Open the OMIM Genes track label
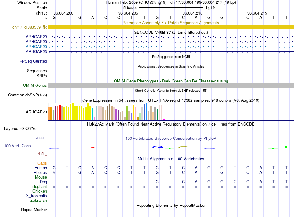The image size is (294, 217). coord(35,86)
